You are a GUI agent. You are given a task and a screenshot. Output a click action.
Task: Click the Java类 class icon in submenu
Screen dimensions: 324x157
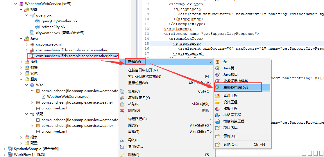(x=217, y=68)
